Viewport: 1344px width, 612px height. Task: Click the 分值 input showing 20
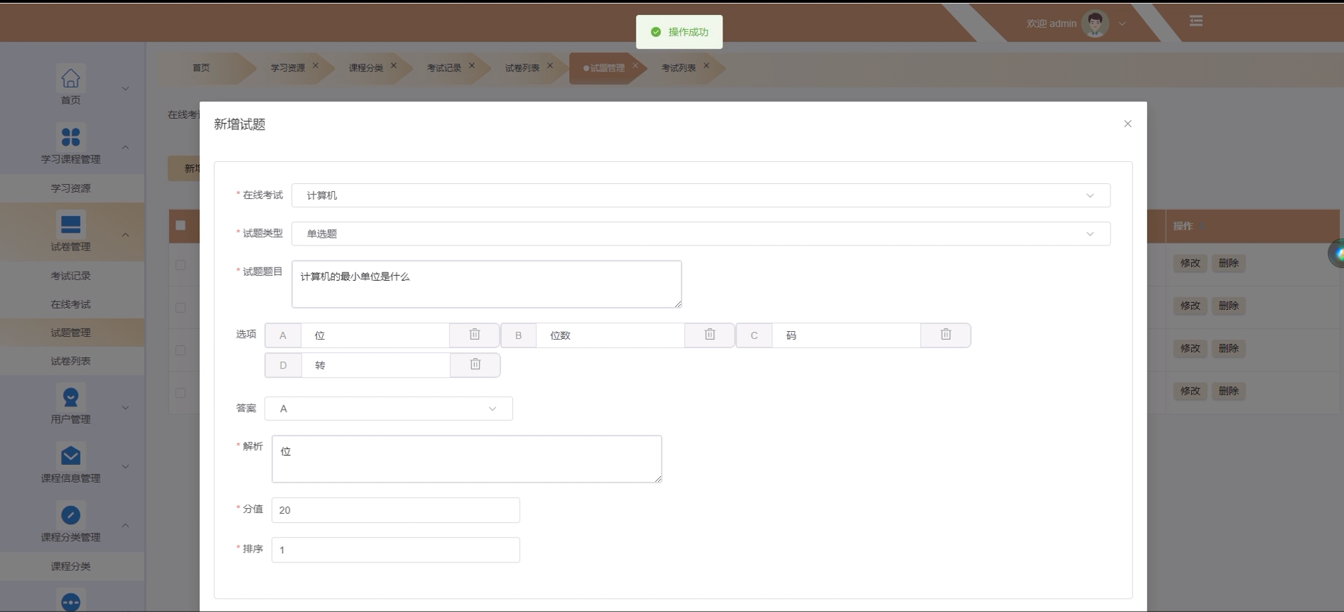(396, 510)
